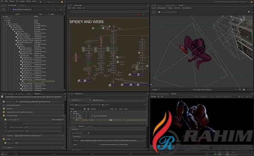Select lgt_spi_background in the light list
254x156 pixels.
(x=100, y=116)
